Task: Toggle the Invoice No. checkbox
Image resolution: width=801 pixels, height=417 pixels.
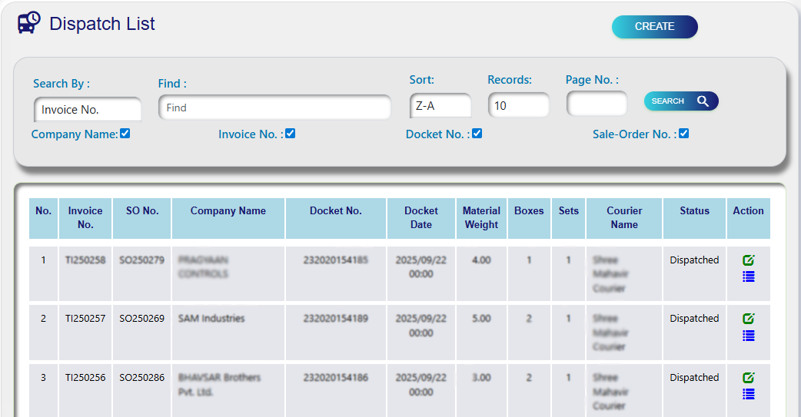Action: [290, 134]
